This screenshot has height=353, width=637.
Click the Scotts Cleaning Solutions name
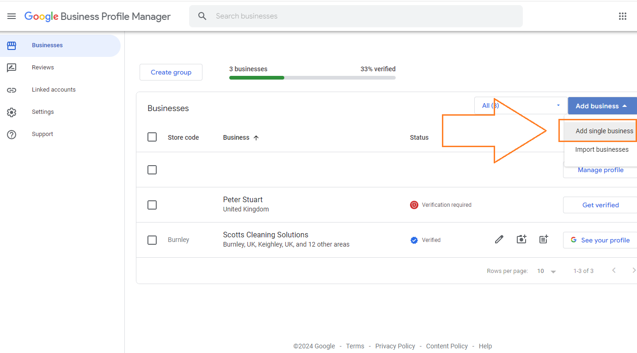265,235
